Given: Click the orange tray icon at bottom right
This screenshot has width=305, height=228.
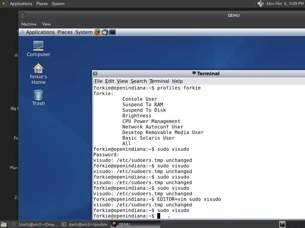Looking at the screenshot, I should (x=282, y=224).
